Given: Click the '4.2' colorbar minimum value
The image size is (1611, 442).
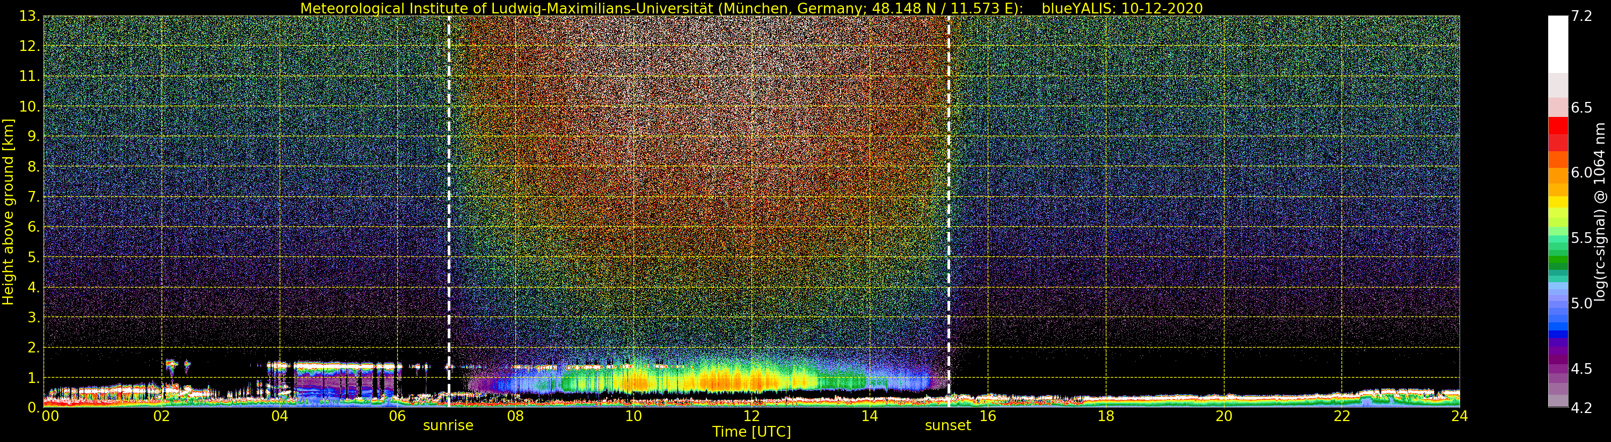Looking at the screenshot, I should [x=1581, y=408].
